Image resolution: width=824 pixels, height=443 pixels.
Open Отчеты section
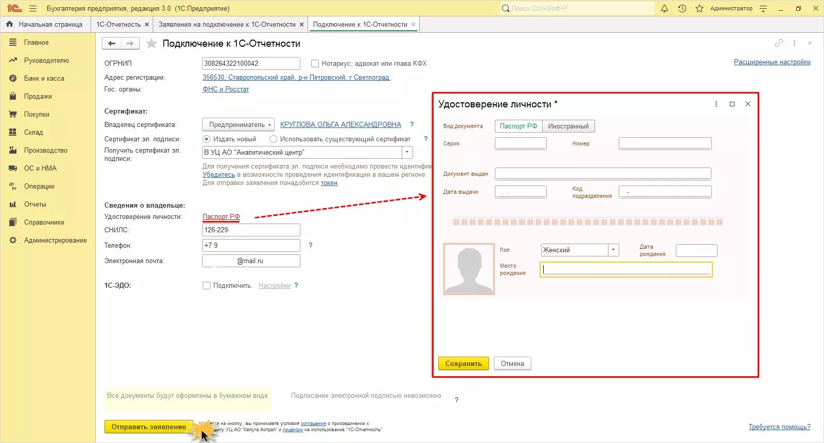click(48, 205)
